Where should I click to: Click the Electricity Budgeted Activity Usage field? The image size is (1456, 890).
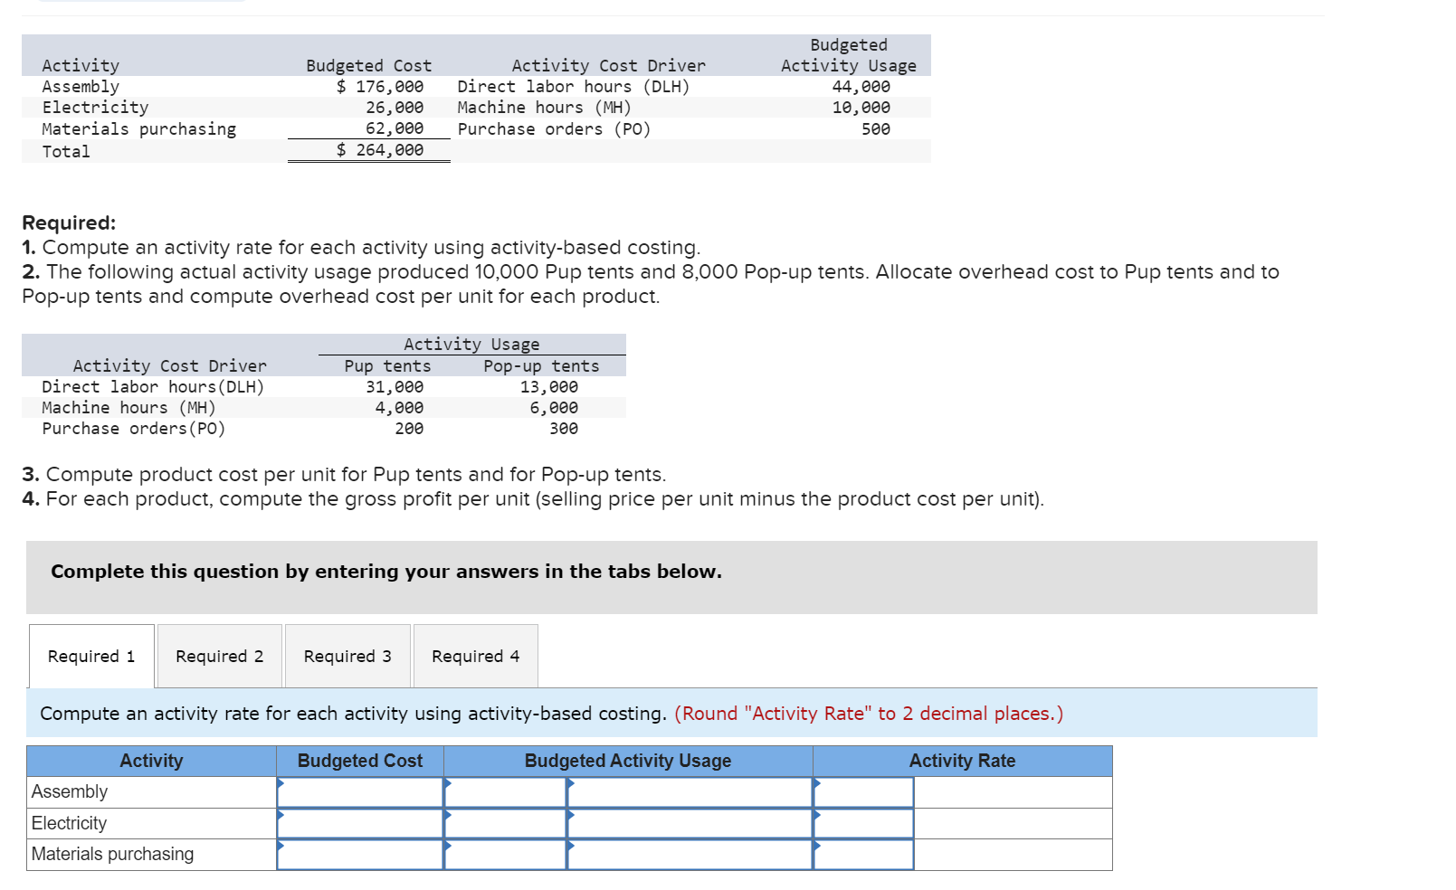tap(690, 823)
